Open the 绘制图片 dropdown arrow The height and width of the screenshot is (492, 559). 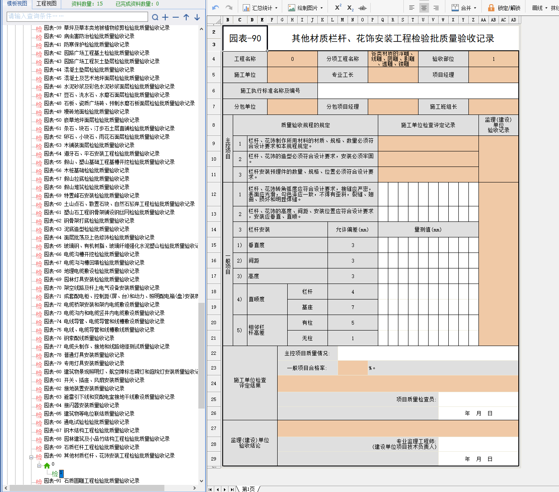322,8
